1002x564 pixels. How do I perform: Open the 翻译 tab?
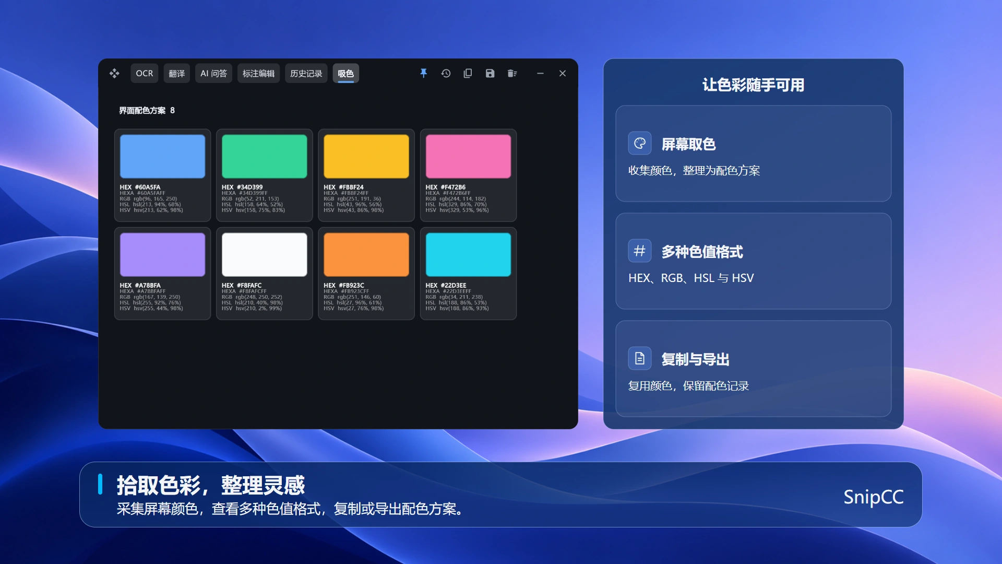[177, 74]
